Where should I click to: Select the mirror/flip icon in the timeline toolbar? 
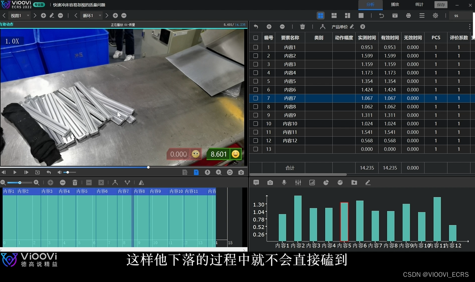click(x=141, y=183)
